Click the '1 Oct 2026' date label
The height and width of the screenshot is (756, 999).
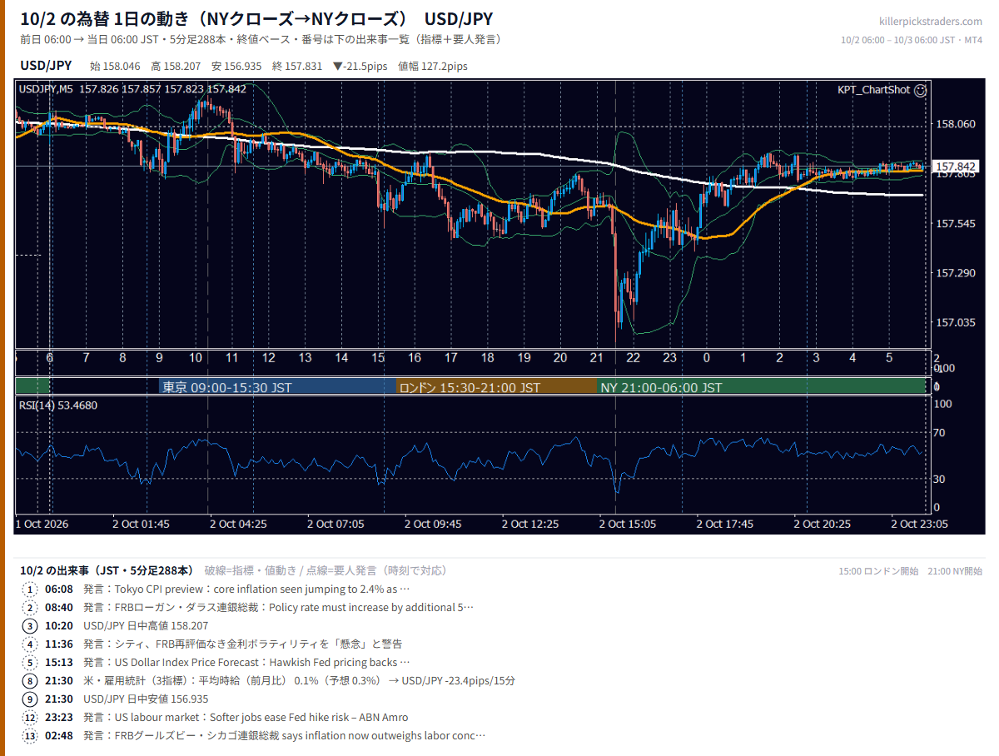(x=42, y=524)
